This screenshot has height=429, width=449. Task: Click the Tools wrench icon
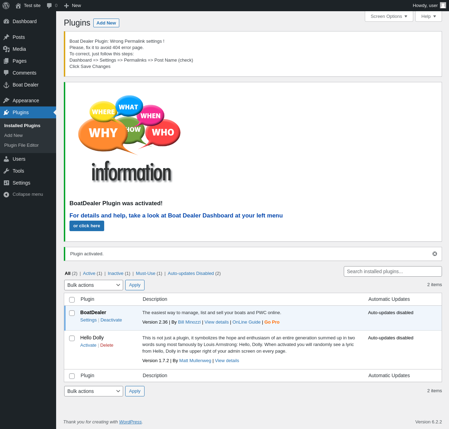click(6, 171)
